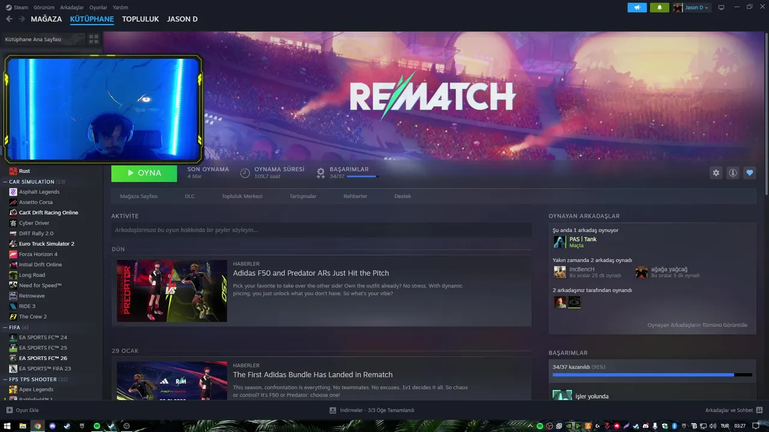Open the Topluluk Merkezi tab

click(x=242, y=196)
